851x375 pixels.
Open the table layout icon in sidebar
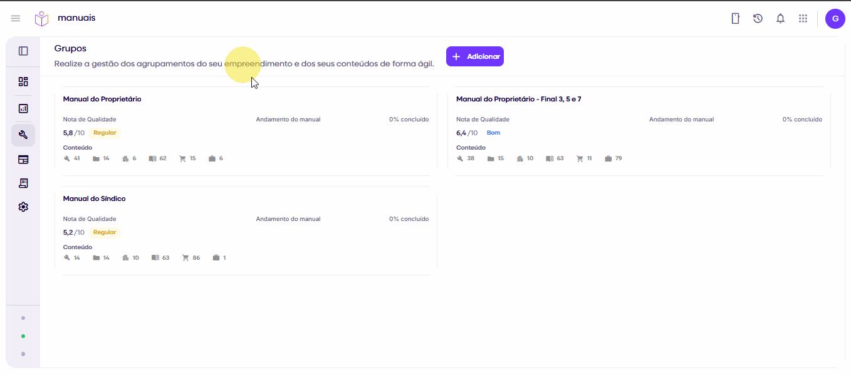(23, 160)
